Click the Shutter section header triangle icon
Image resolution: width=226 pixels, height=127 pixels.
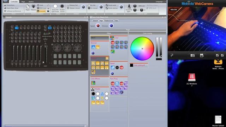(x=93, y=89)
